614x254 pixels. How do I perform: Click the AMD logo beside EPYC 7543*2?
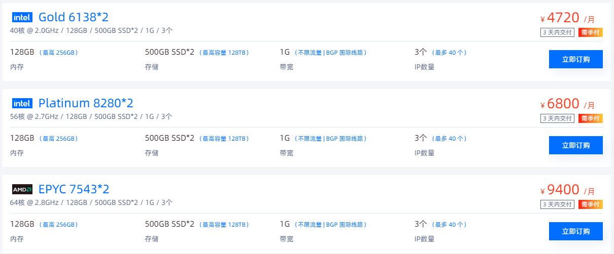(22, 189)
